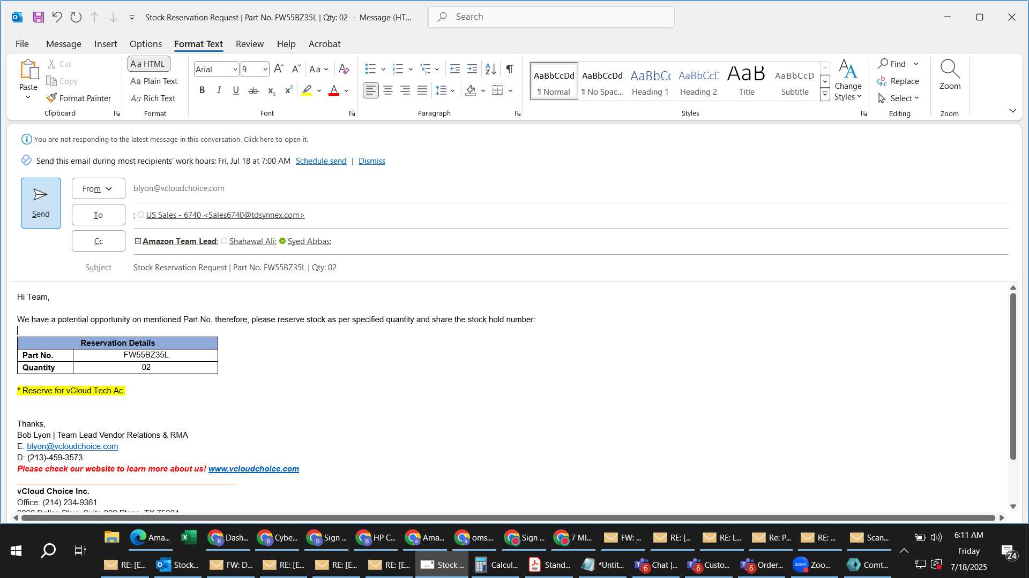Screen dimensions: 1029x578
Task: Increase paragraph indent
Action: click(472, 69)
